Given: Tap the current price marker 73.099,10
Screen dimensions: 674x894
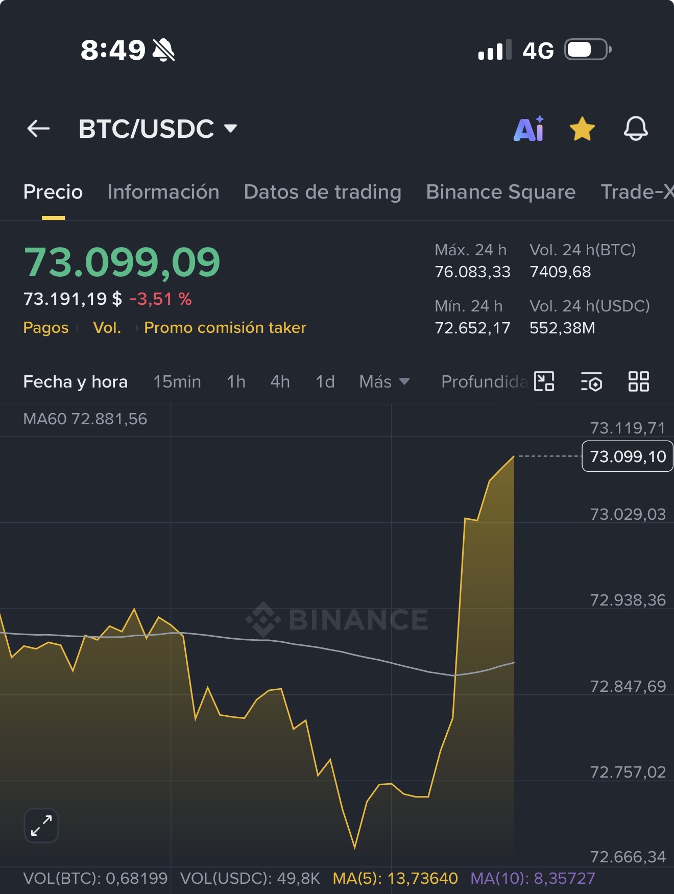Looking at the screenshot, I should tap(628, 456).
